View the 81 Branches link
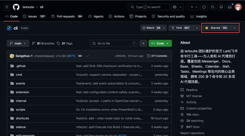 [43, 43]
